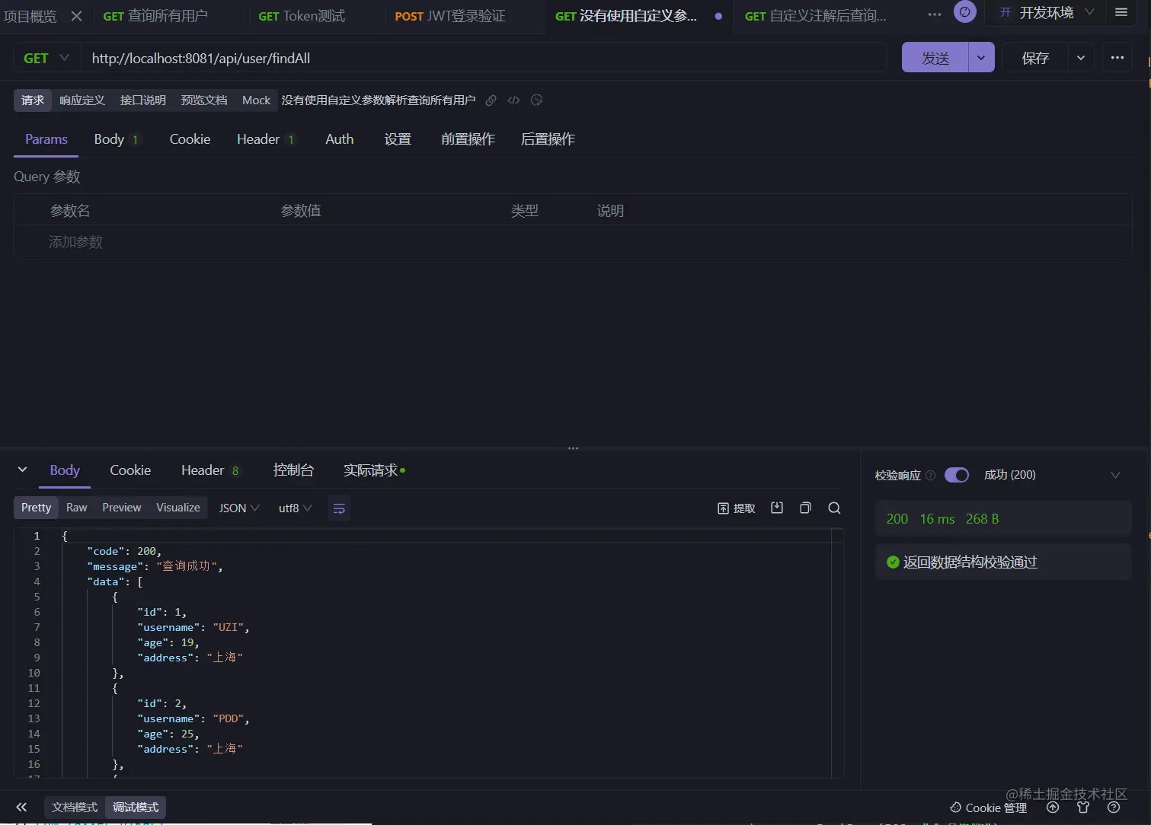
Task: Select the 接口说明 tab
Action: tap(143, 100)
